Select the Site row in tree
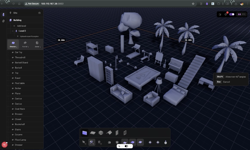The image size is (250, 150). [x=25, y=13]
